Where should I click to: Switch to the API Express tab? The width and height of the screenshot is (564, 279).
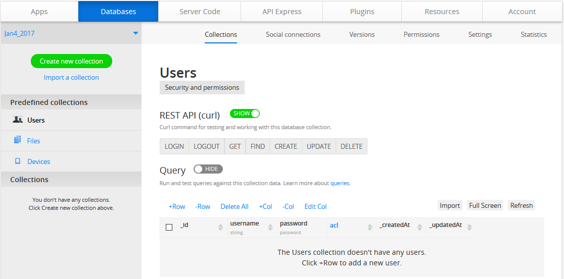click(x=281, y=12)
